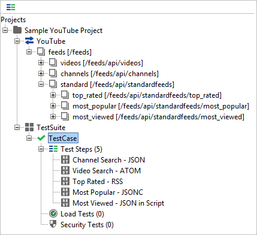Open Most Popular - JSONC test step
The width and height of the screenshot is (257, 235).
click(x=108, y=192)
